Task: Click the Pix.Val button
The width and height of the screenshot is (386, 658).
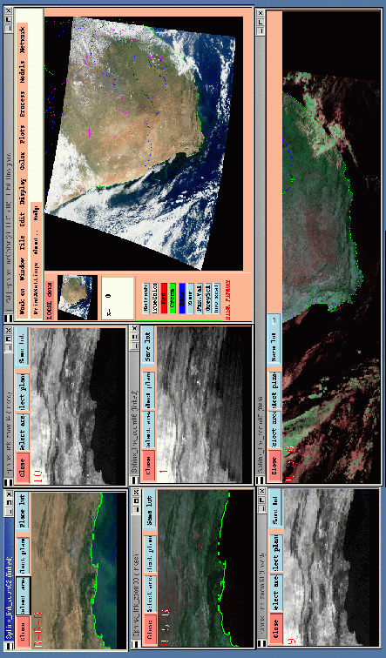Action: click(200, 299)
